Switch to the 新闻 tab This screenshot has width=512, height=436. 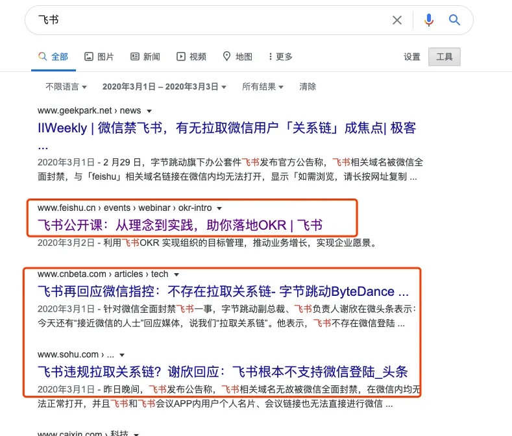point(145,57)
